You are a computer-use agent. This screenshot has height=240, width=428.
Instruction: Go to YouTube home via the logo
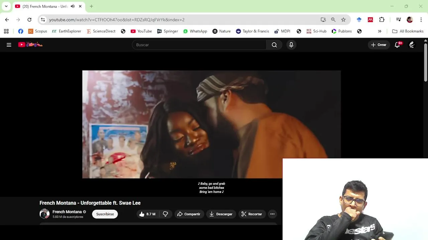click(30, 45)
